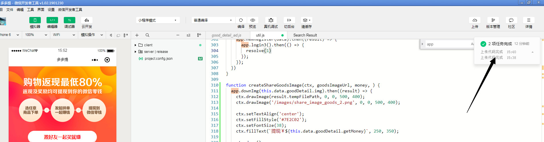
Task: Open the 清缓存 clear cache menu
Action: pos(307,20)
